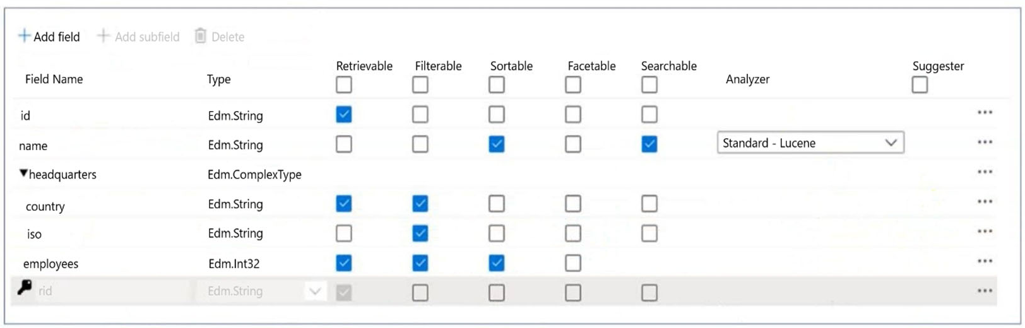This screenshot has width=1025, height=328.
Task: Uncheck Retrievable for the id field
Action: coord(344,115)
